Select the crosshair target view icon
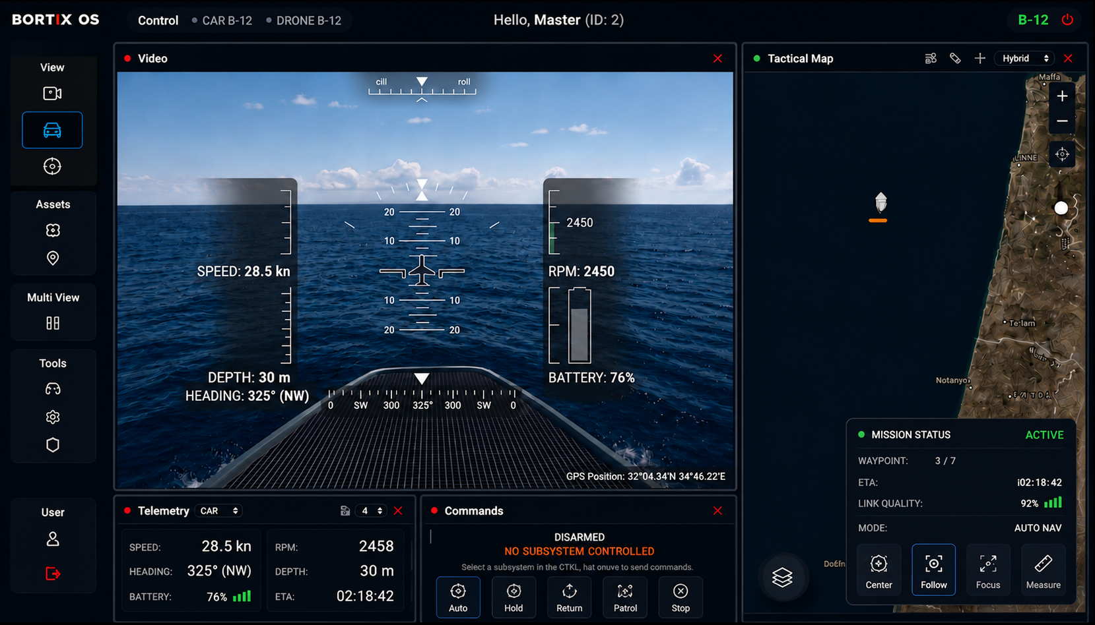The width and height of the screenshot is (1095, 625). click(x=52, y=166)
